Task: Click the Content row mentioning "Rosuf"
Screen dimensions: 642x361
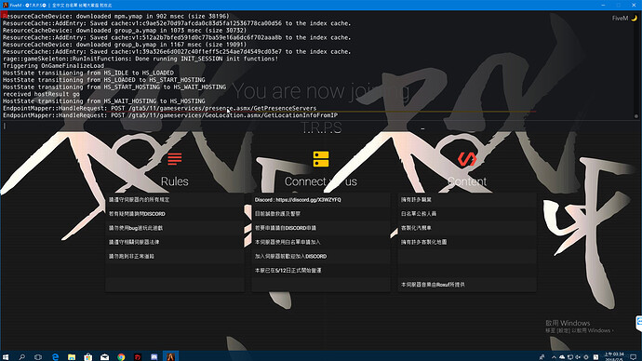Action: [467, 285]
